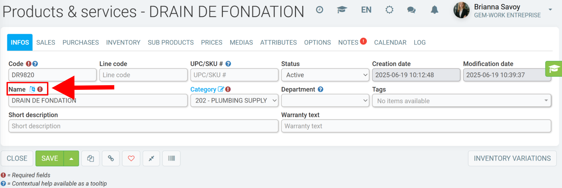The height and width of the screenshot is (188, 562).
Task: Open the Category dropdown PLUMBING SUPPLY
Action: tap(235, 100)
